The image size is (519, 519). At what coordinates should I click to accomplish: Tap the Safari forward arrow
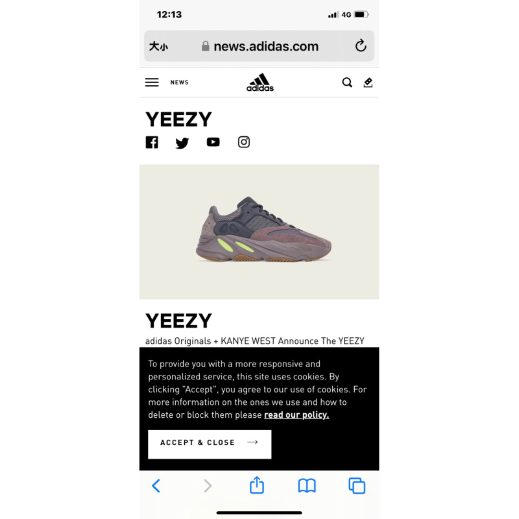point(208,486)
